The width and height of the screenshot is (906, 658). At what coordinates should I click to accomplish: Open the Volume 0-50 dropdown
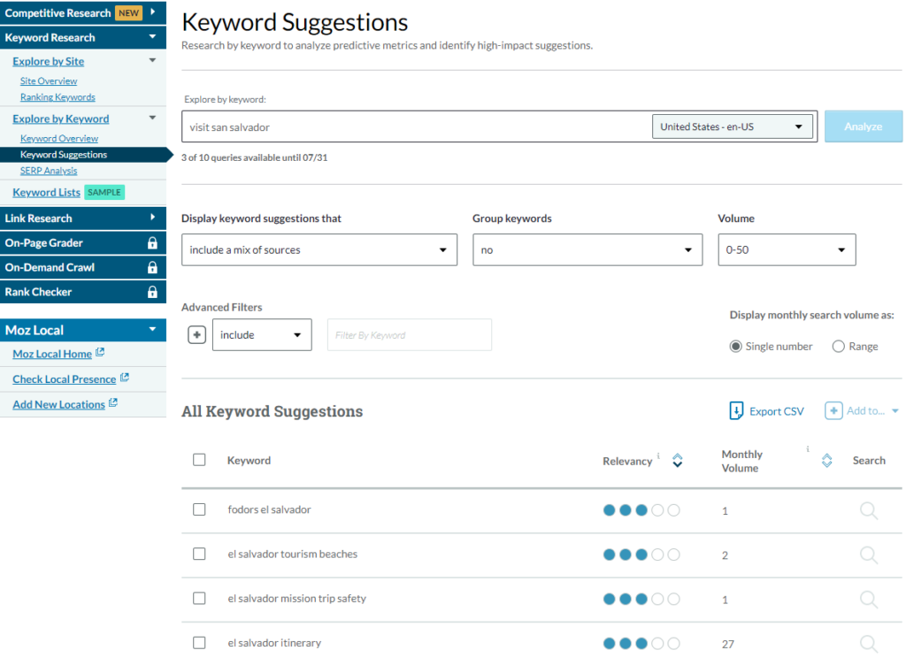click(786, 250)
